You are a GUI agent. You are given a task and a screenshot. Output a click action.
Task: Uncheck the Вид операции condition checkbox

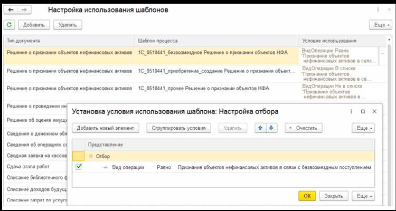click(79, 167)
